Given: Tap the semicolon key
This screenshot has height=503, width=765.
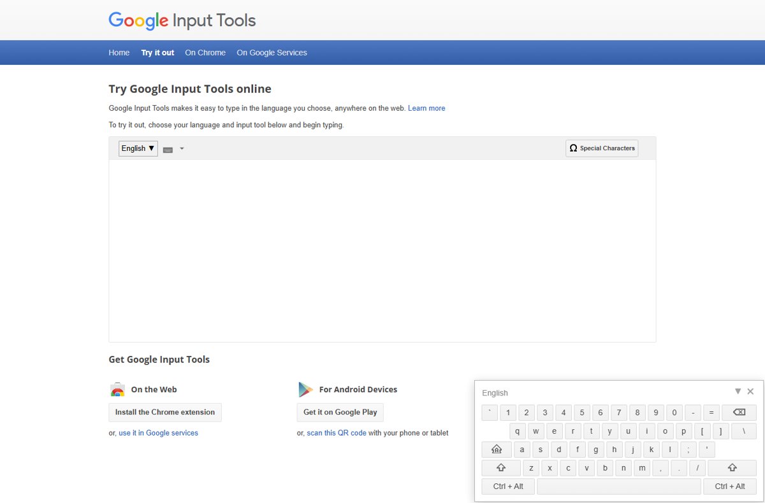Looking at the screenshot, I should click(x=688, y=450).
